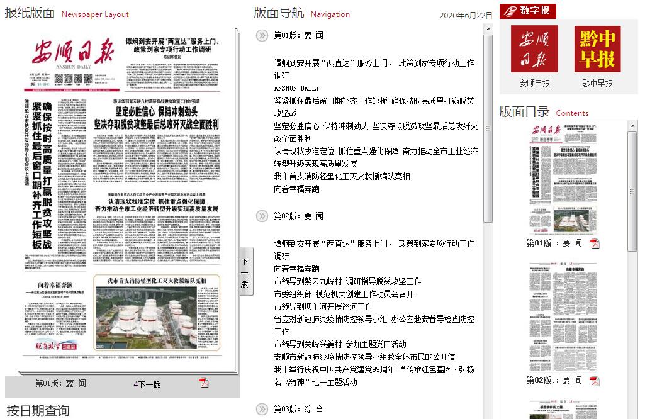Click the navigation list's vertical scrollbar
The width and height of the screenshot is (645, 419).
pos(488,126)
